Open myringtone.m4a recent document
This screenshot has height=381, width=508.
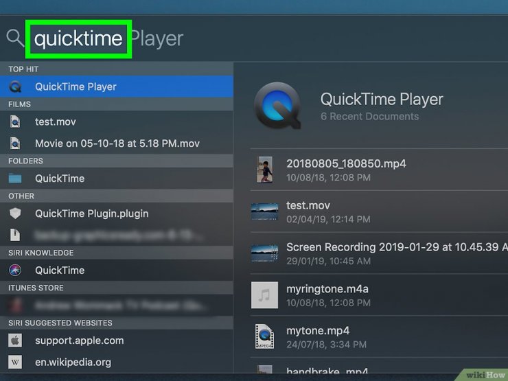[x=379, y=295]
